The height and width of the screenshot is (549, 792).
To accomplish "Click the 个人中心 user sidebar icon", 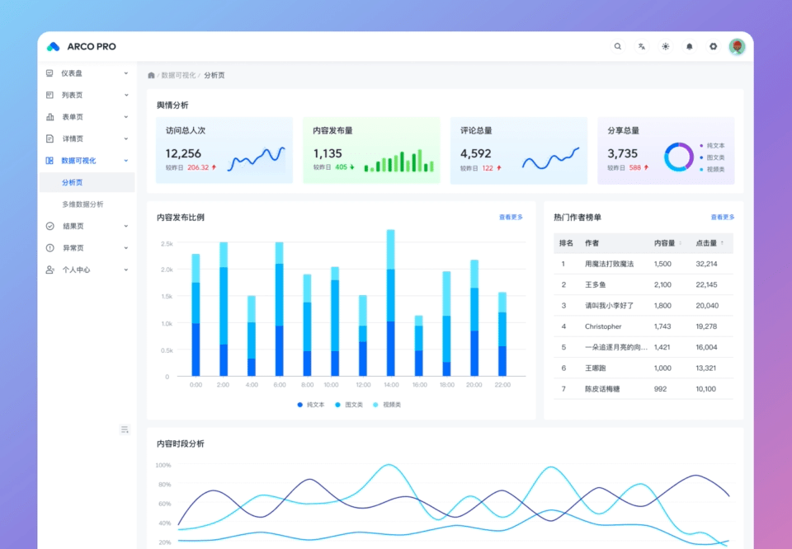I will (49, 270).
